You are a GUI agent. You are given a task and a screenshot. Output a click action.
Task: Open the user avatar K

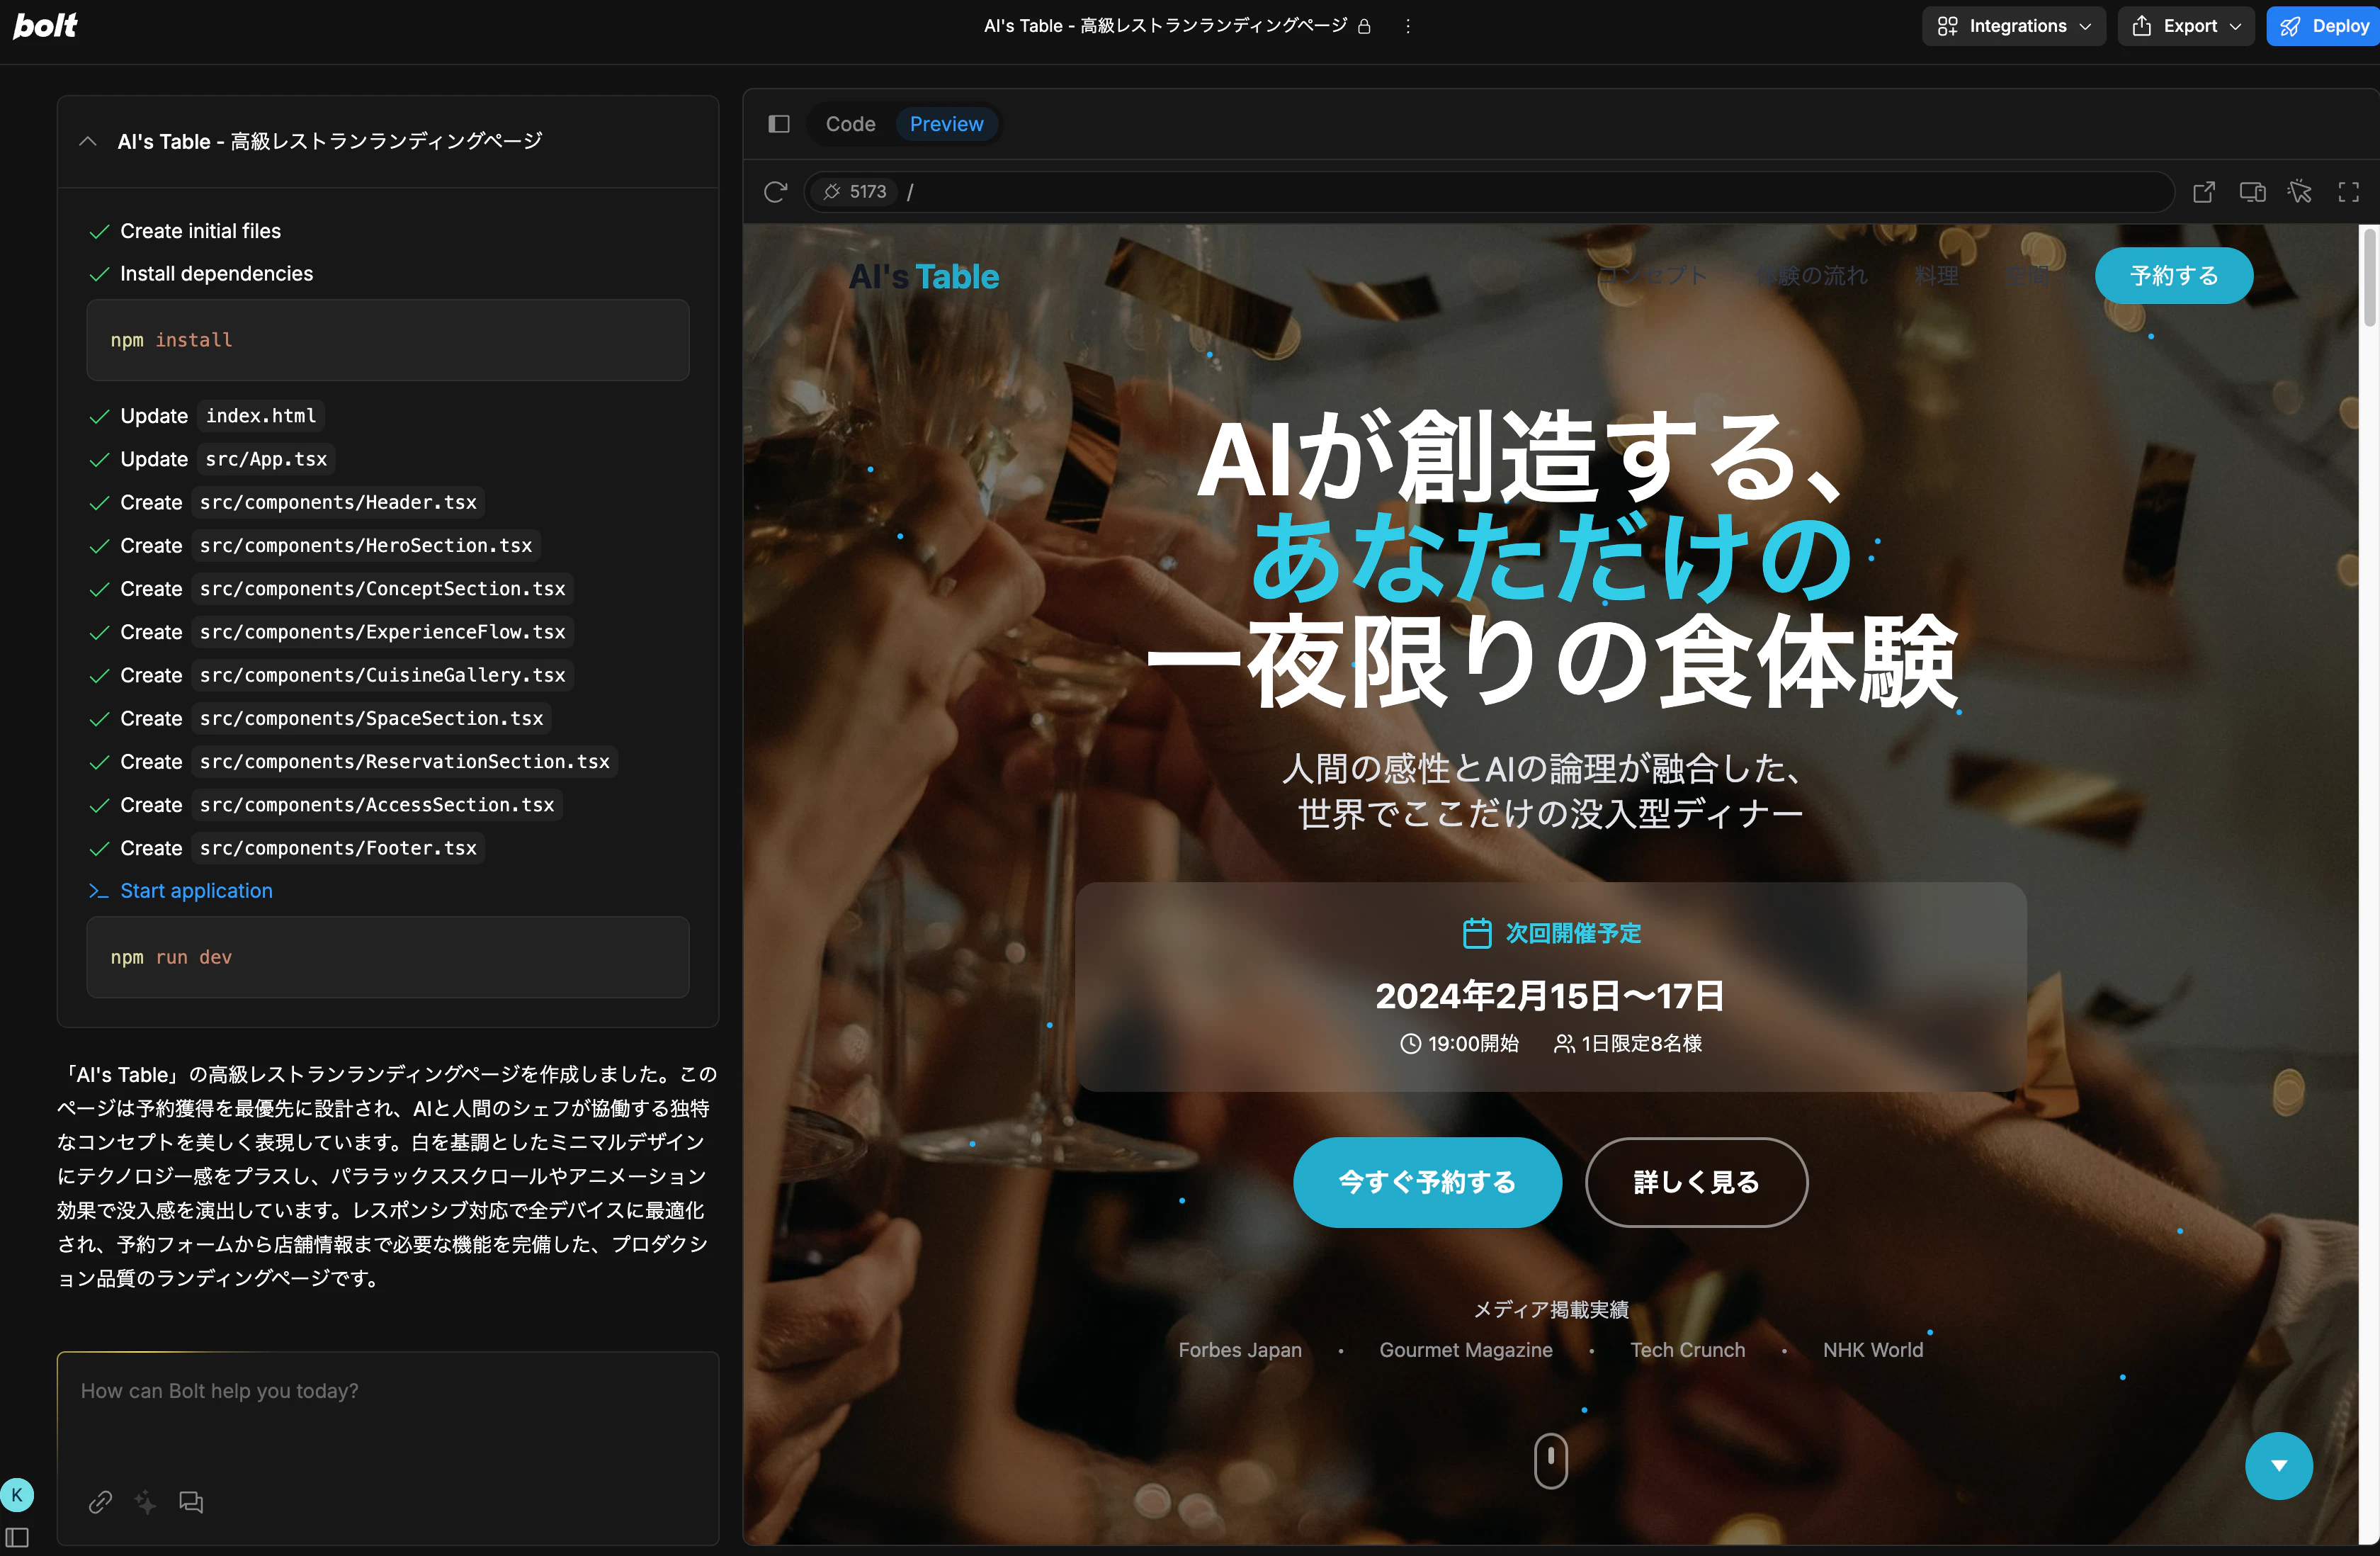click(17, 1495)
